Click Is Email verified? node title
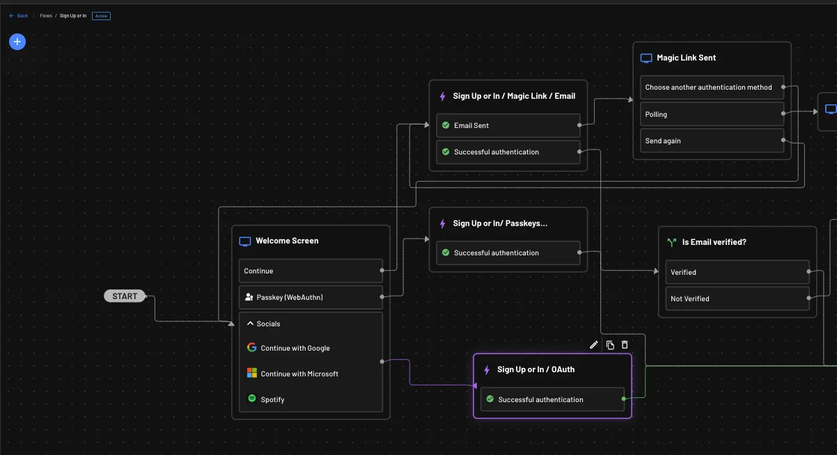The width and height of the screenshot is (837, 455). pyautogui.click(x=714, y=242)
